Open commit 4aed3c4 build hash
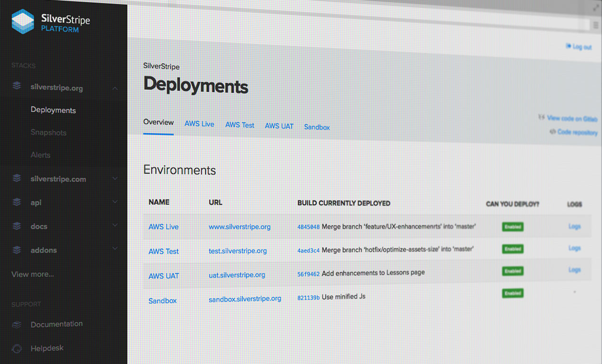Viewport: 602px width, 364px height. click(308, 250)
